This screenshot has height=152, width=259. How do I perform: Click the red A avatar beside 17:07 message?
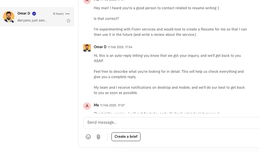tap(87, 106)
